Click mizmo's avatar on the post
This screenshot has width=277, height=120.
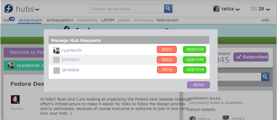(x=15, y=99)
